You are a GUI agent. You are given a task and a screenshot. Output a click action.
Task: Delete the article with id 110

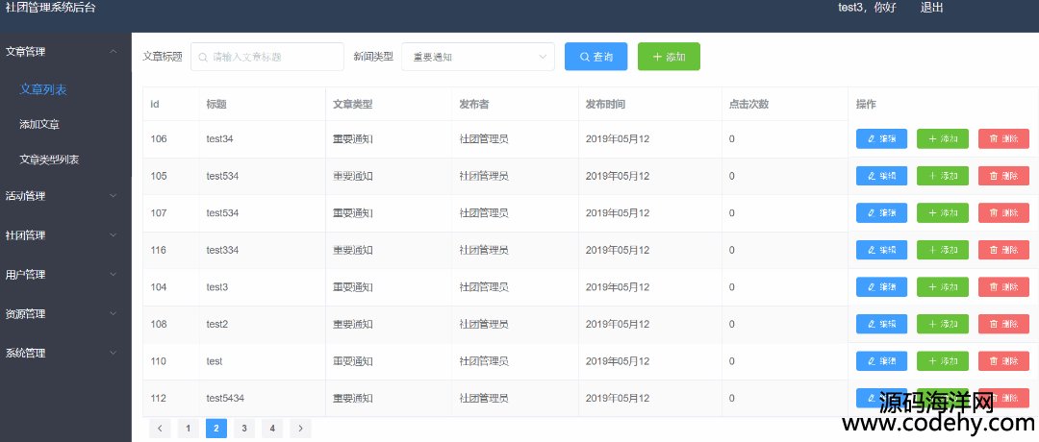click(1003, 361)
